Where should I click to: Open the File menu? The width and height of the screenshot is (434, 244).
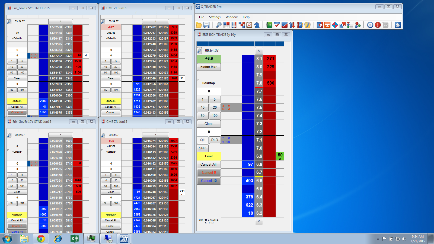202,17
